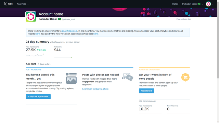
Task: Click the post impressions sparkline chart
Action: [35, 55]
